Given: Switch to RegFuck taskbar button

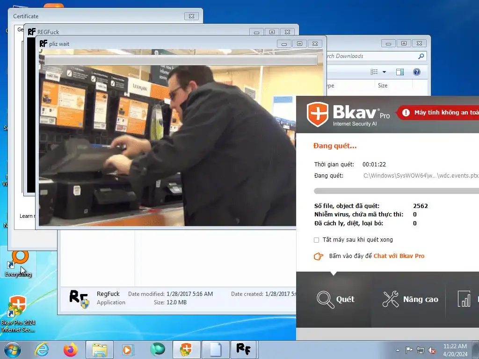Looking at the screenshot, I should 244,350.
